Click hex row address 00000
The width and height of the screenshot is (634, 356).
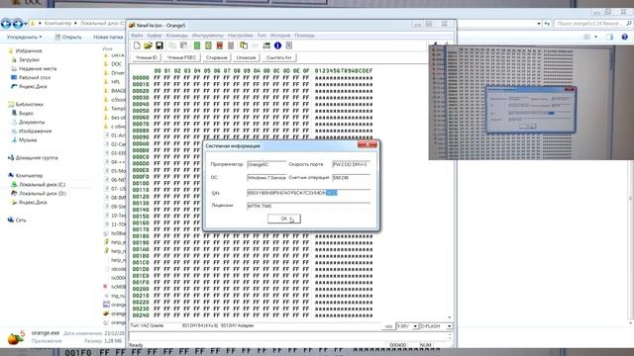tap(141, 77)
